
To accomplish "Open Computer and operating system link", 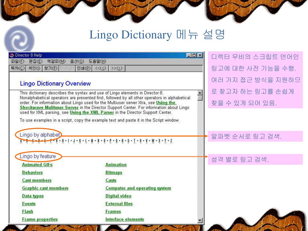I will tap(138, 188).
